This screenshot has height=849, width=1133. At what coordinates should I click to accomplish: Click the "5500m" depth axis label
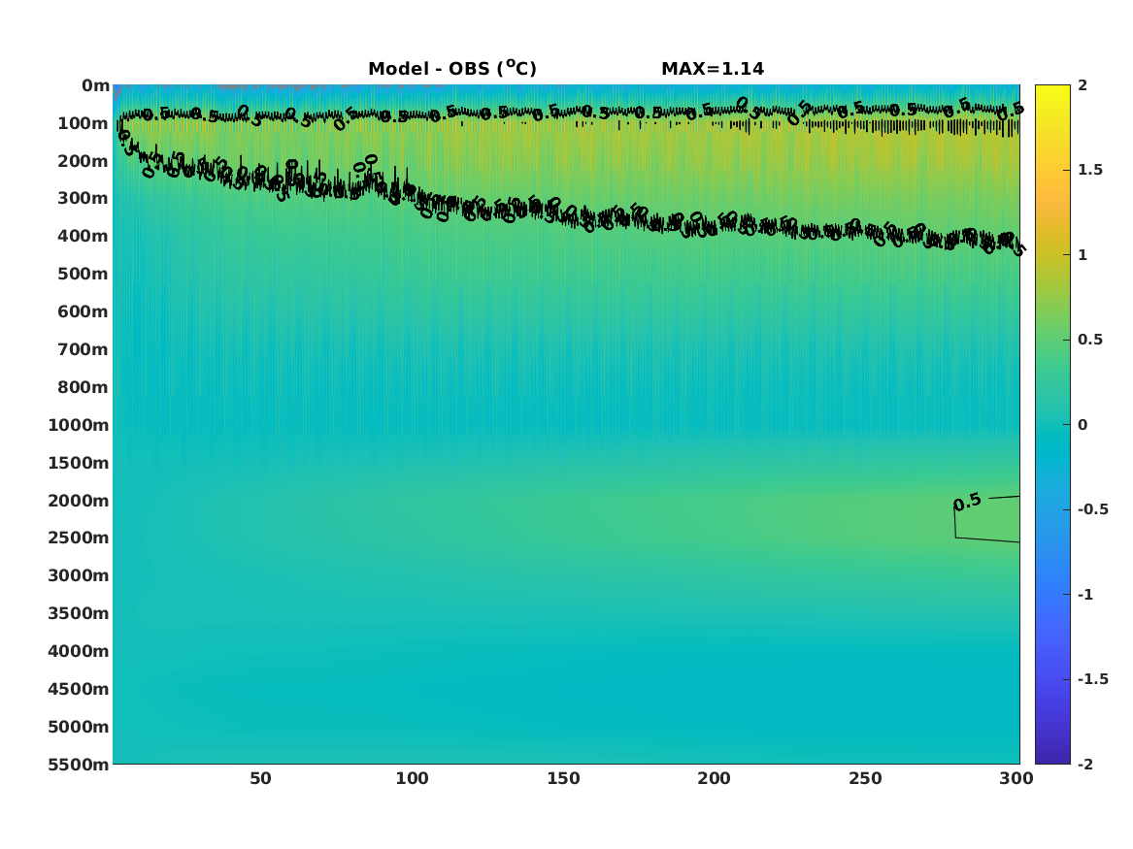(78, 765)
